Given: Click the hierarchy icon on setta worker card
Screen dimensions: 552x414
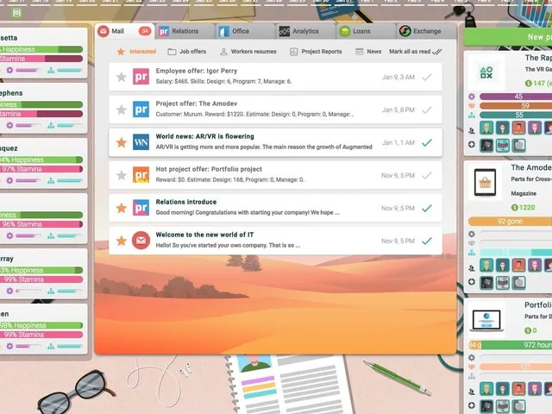Looking at the screenshot, I should [51, 70].
